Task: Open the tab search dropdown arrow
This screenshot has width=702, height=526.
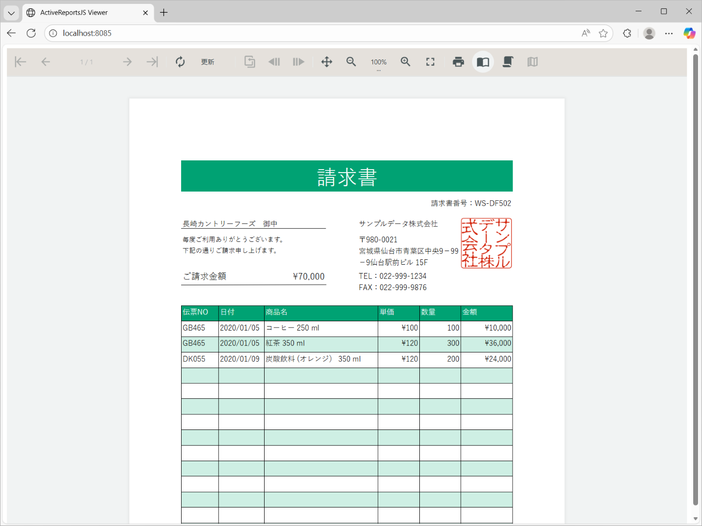Action: pyautogui.click(x=11, y=12)
